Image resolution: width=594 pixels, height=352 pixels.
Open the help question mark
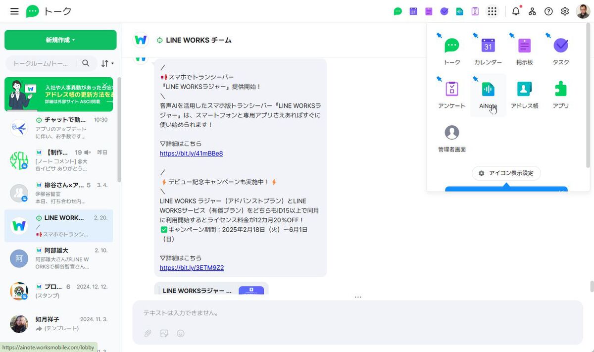(548, 11)
